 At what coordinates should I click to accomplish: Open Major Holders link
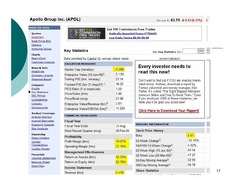pos(40,138)
